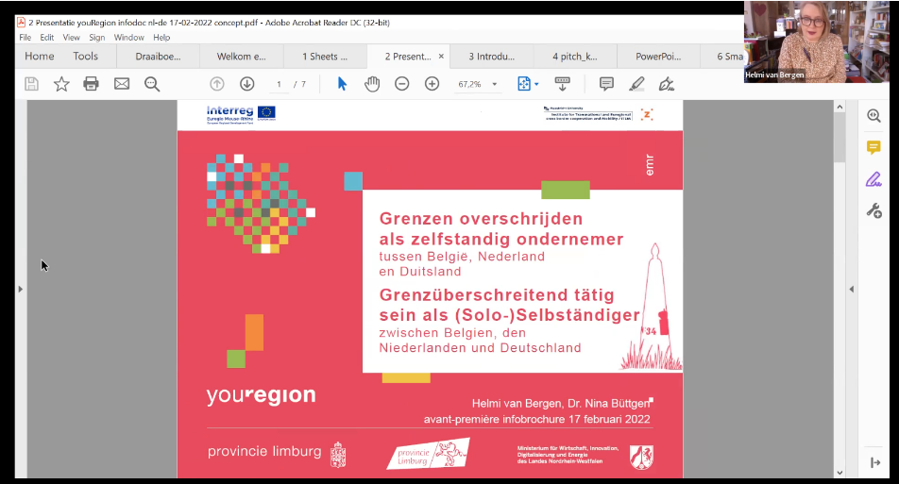Close the 2 Present... tab
Screen dimensions: 899x484
pos(441,56)
